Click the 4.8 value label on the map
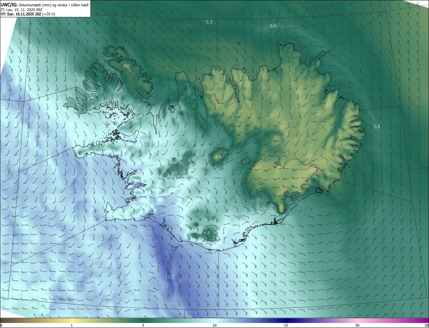The height and width of the screenshot is (328, 429). click(x=207, y=233)
